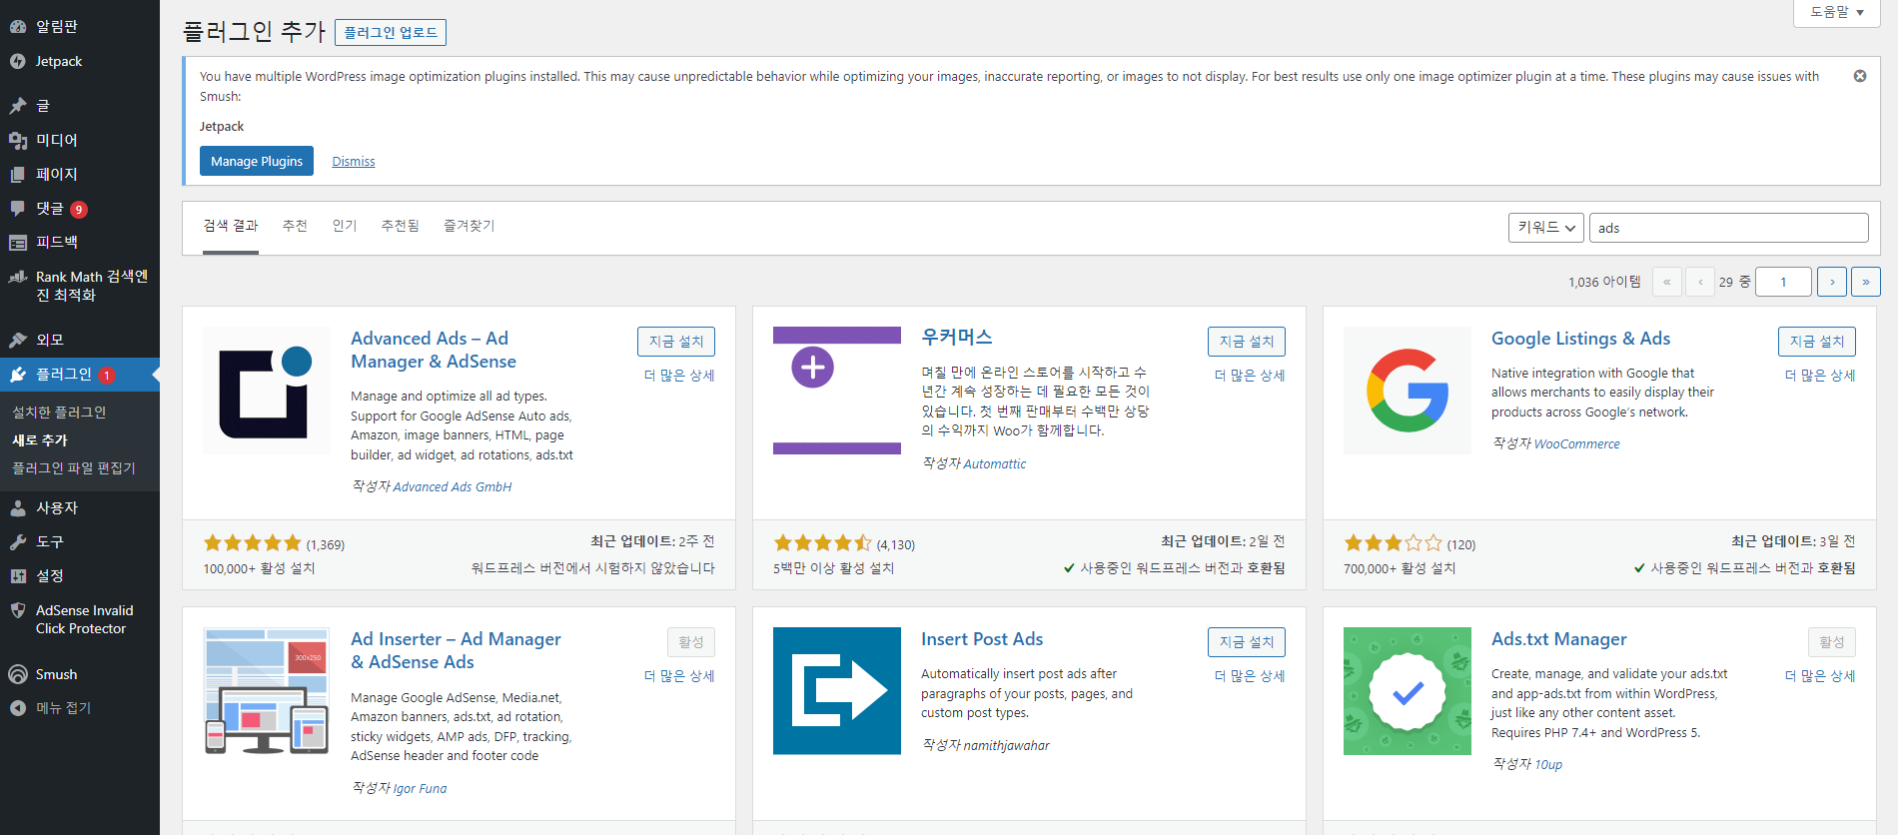Expand the 도움말 help panel
Screen dimensions: 1898x835
pyautogui.click(x=1837, y=12)
